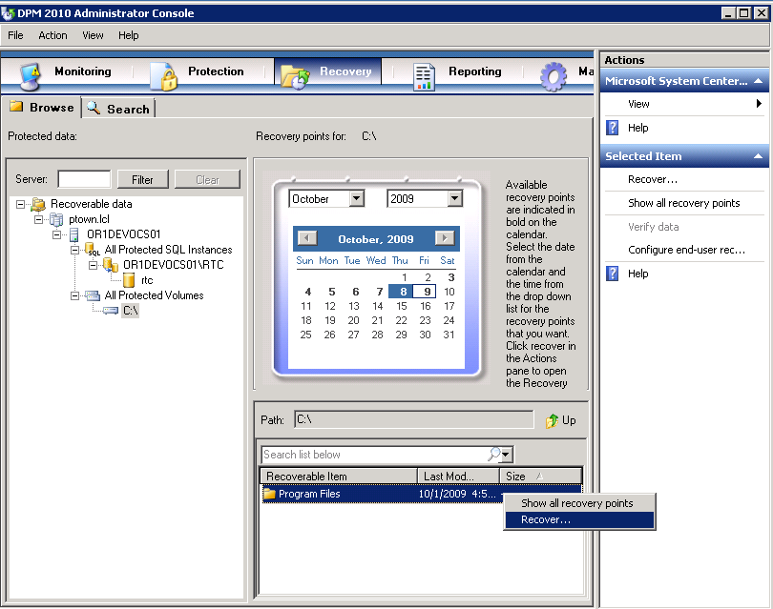Sort by the Recoverable Item column header
Image resolution: width=773 pixels, height=609 pixels.
(339, 477)
